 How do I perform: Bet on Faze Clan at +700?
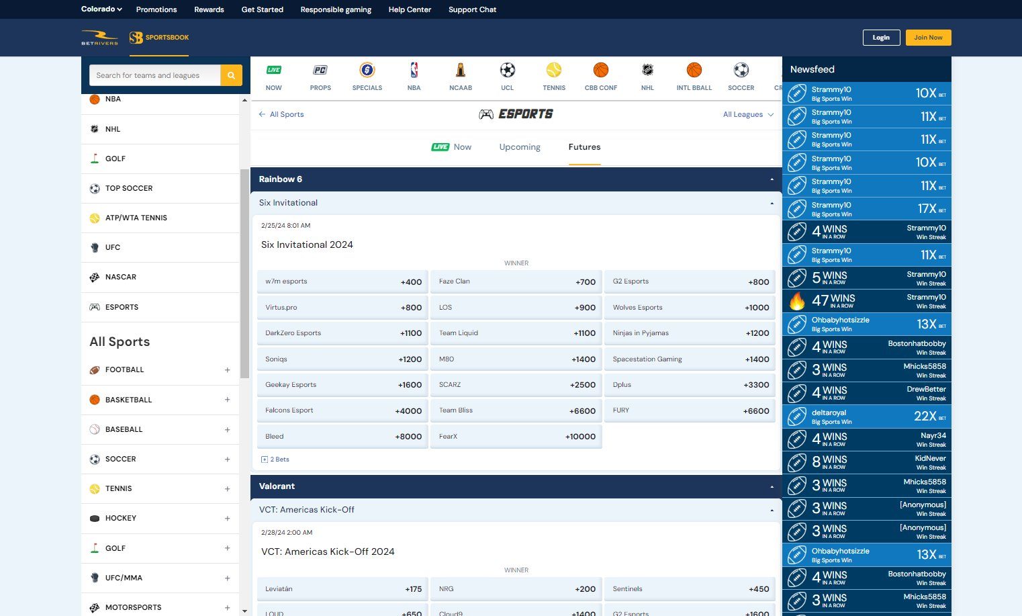pos(516,281)
